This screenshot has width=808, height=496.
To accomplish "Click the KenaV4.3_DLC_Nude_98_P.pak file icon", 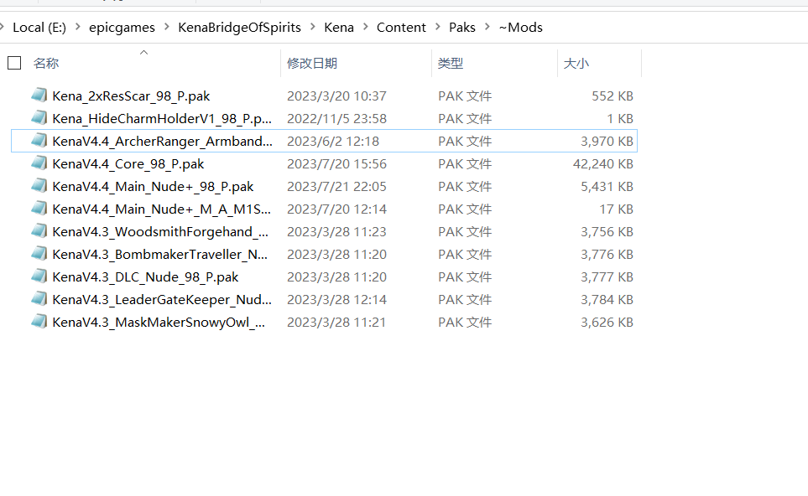I will 39,276.
